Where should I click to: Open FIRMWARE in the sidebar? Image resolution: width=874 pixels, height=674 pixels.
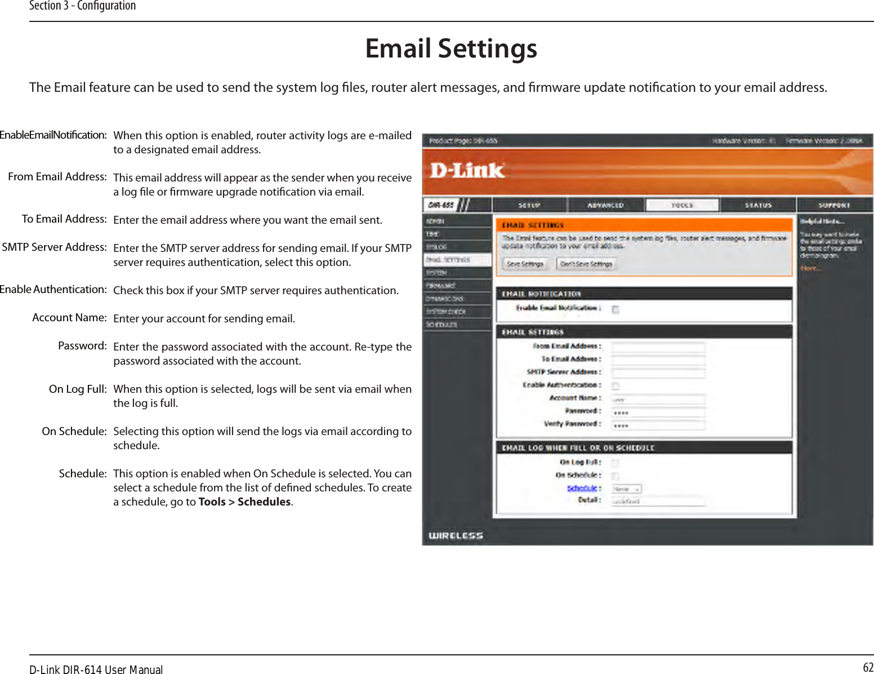point(457,286)
